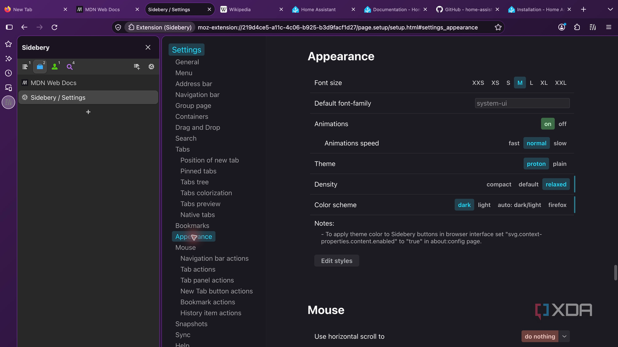
Task: Open the Firefox hamburger application menu
Action: point(609,27)
